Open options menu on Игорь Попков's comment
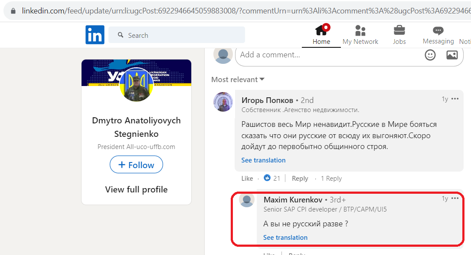Viewport: 471px width, 255px height. point(455,99)
